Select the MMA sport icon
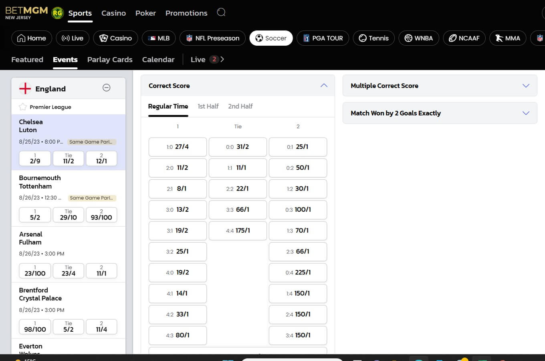Screen dimensions: 545x361 coord(498,38)
